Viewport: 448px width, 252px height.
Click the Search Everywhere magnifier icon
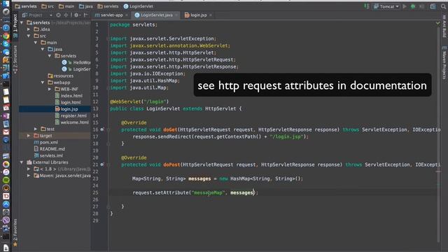(443, 6)
